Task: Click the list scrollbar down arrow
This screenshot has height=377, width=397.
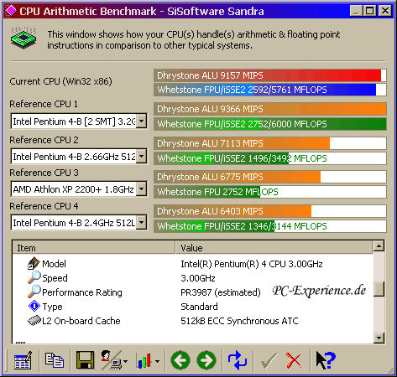Action: point(379,338)
